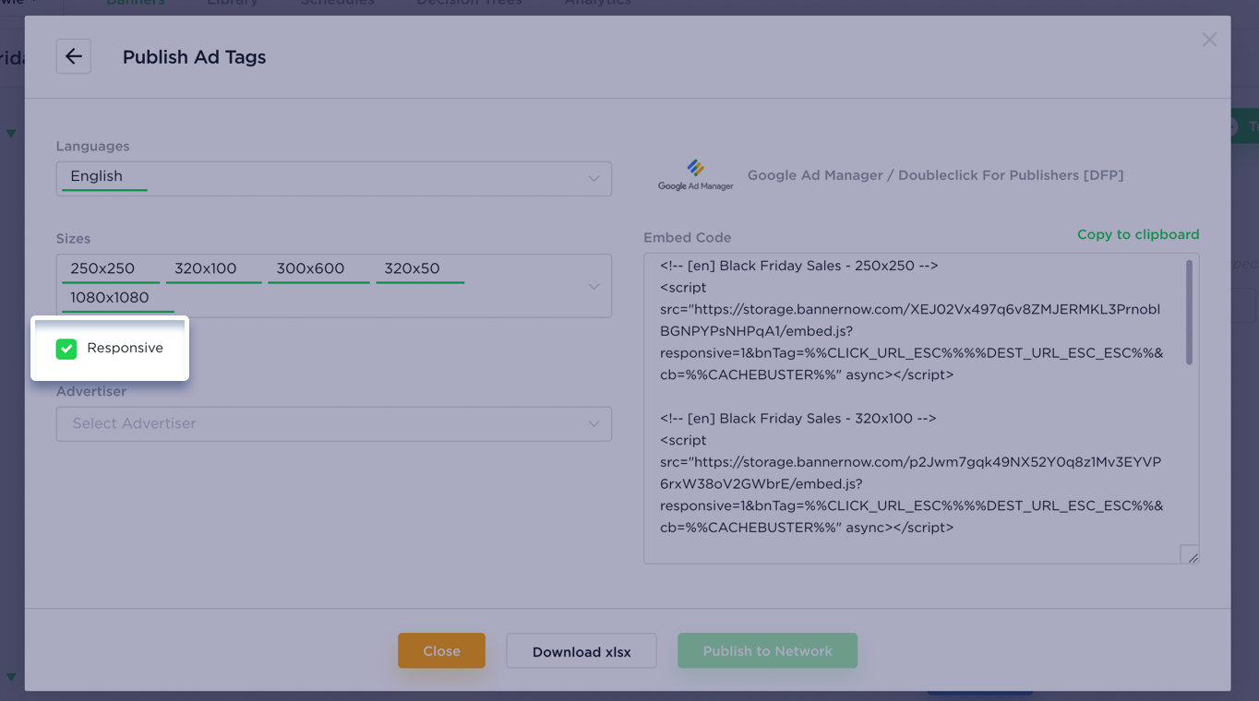The image size is (1259, 701).
Task: Expand the Sizes dropdown chevron
Action: pos(594,286)
